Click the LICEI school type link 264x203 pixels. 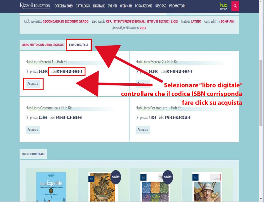174,22
